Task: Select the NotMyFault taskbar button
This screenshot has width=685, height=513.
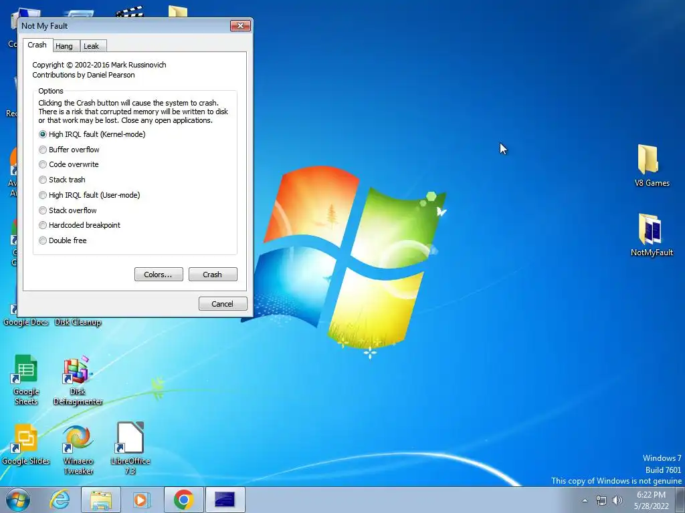Action: [225, 500]
